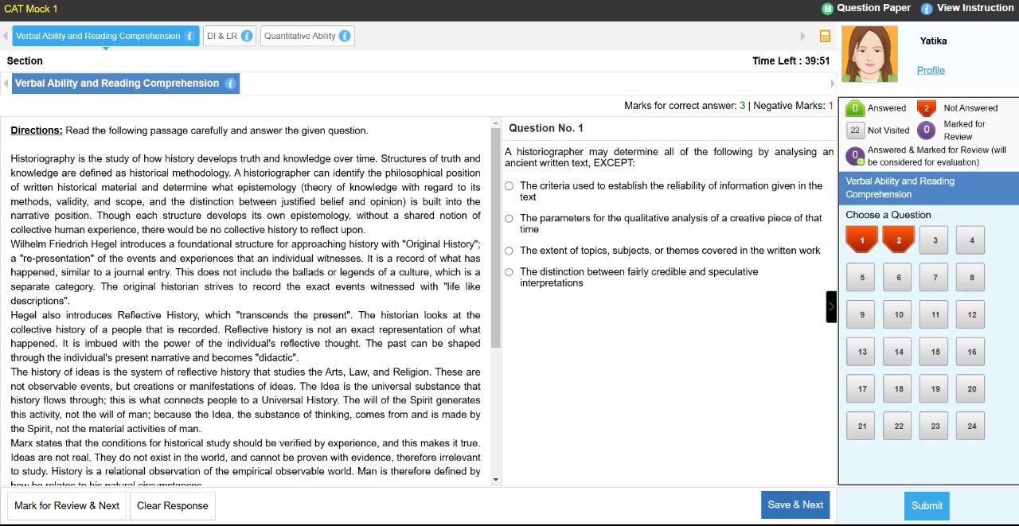
Task: Choose option about qualitative analysis parameters
Action: tap(509, 219)
